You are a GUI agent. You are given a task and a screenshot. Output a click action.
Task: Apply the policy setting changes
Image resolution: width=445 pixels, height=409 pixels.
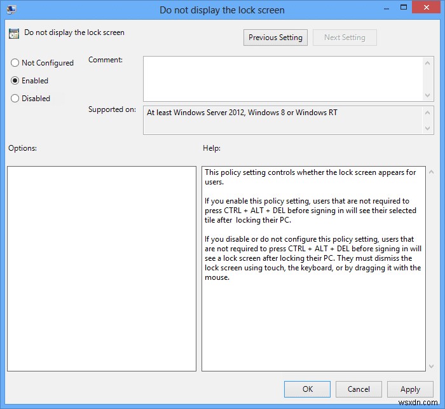410,389
